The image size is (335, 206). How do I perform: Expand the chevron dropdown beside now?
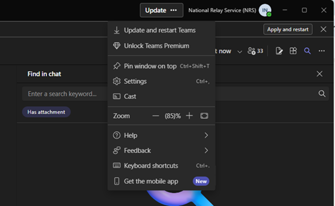pos(240,52)
